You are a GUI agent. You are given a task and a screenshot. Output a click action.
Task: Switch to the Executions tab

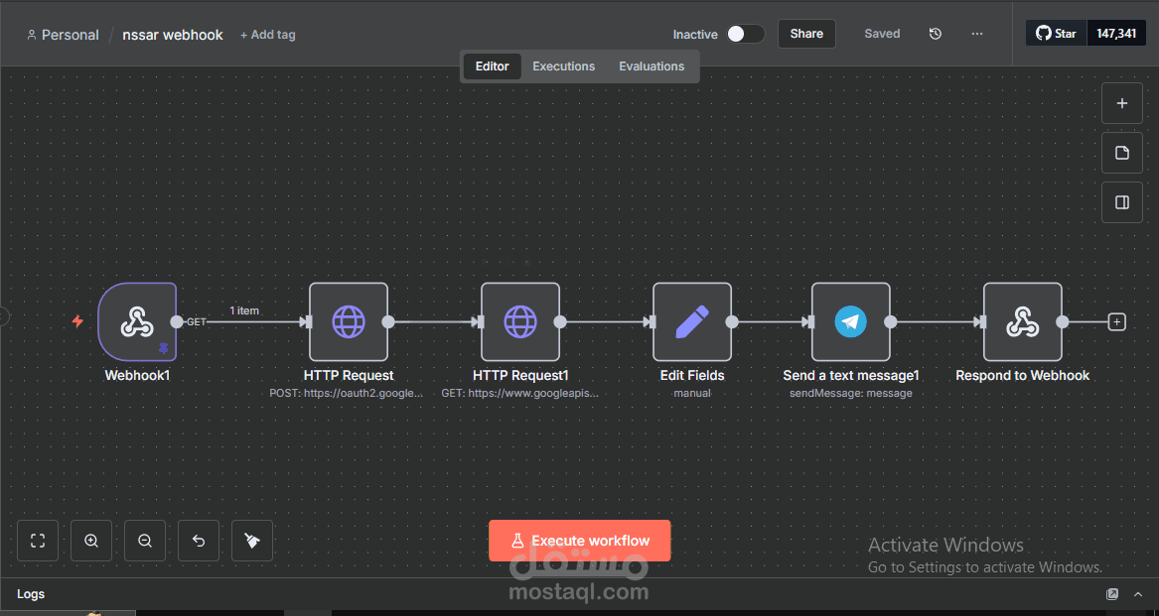tap(563, 66)
